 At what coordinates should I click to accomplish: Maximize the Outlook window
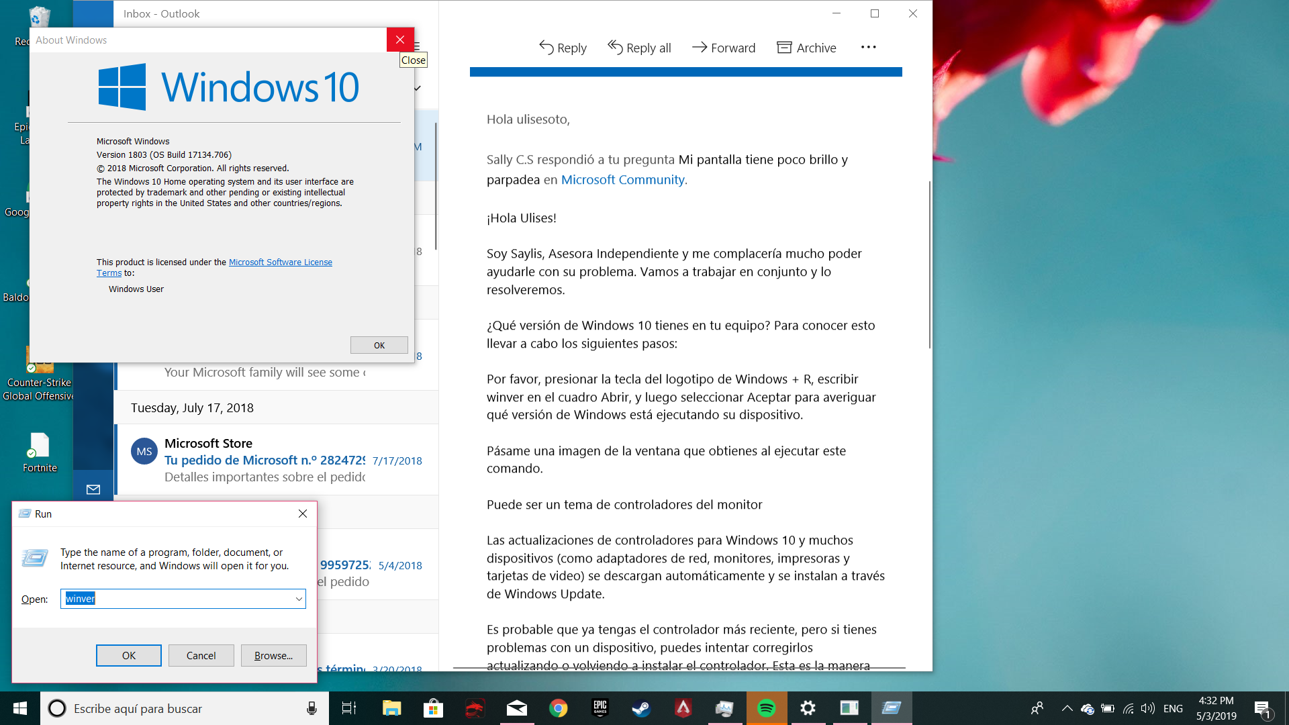point(875,13)
